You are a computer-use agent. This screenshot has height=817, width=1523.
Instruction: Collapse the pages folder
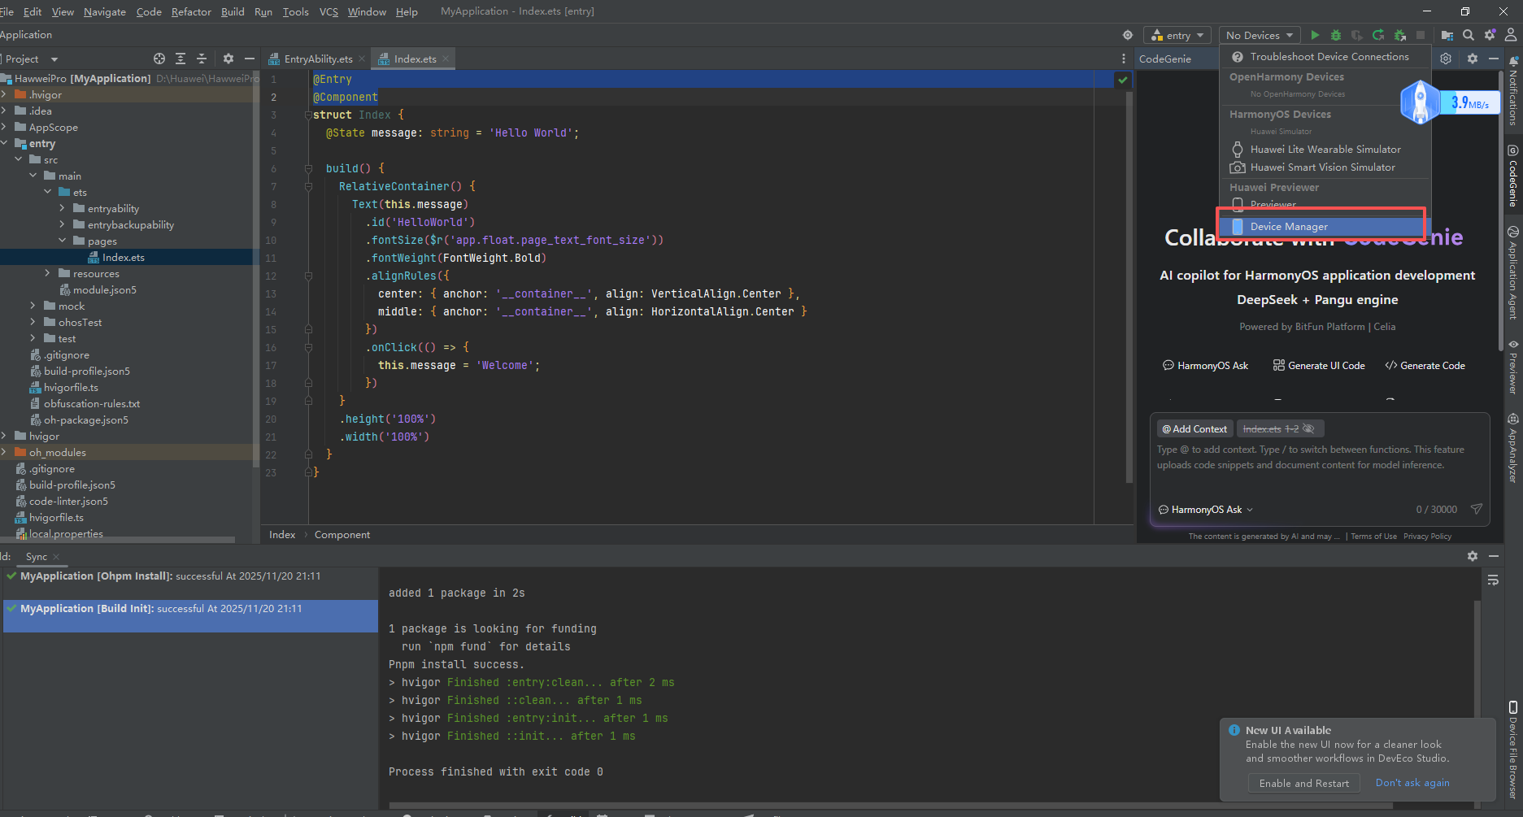(63, 241)
